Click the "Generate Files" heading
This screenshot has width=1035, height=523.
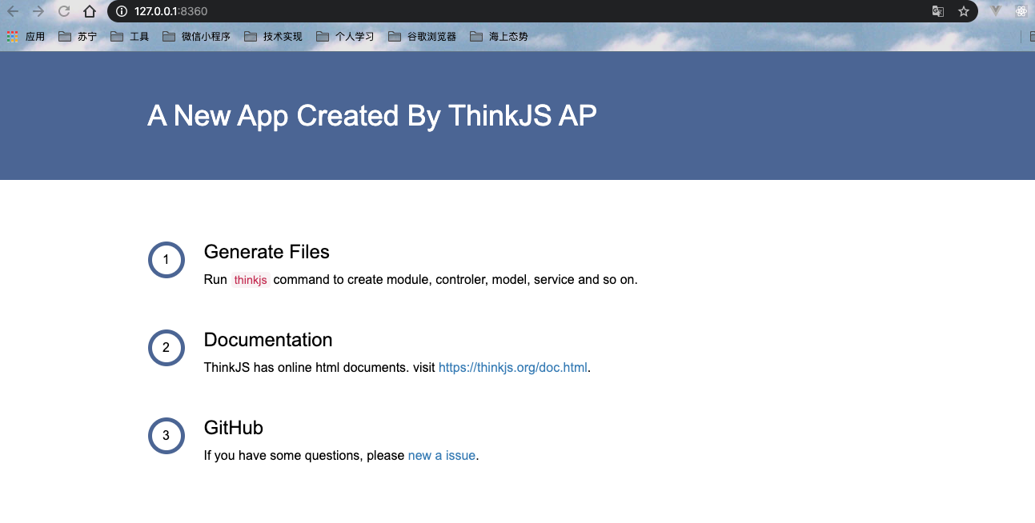[x=267, y=252]
